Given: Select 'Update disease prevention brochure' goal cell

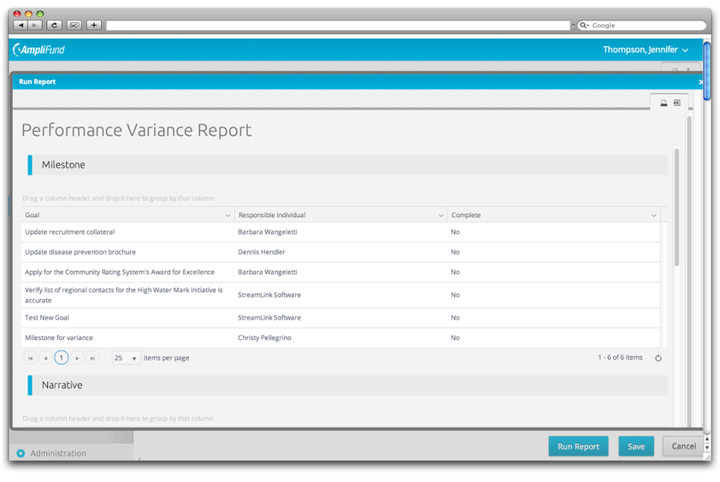Looking at the screenshot, I should point(127,252).
